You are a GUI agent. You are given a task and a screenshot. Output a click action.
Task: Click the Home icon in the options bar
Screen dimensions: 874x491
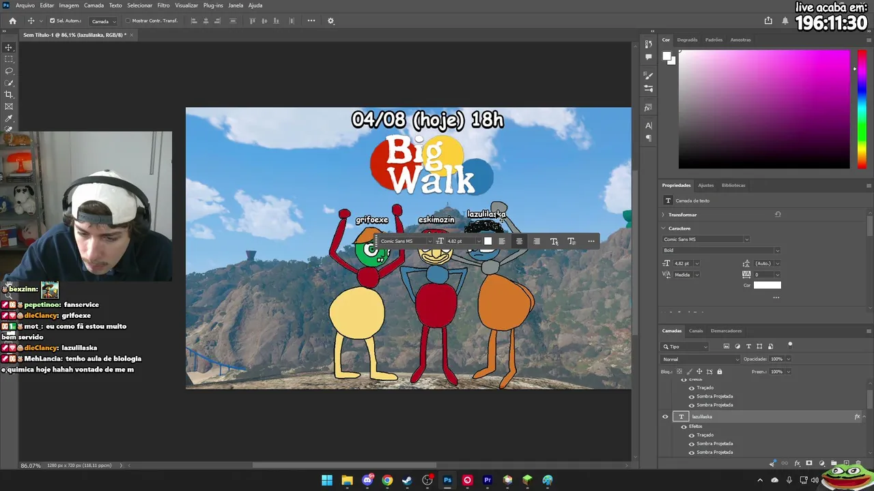pos(12,21)
